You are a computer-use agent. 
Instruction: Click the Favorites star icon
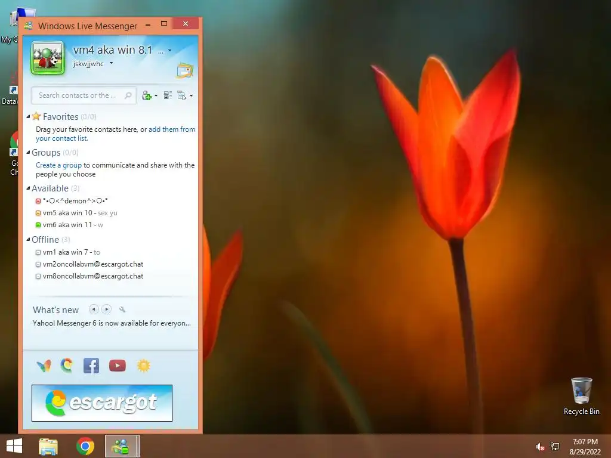pyautogui.click(x=36, y=116)
